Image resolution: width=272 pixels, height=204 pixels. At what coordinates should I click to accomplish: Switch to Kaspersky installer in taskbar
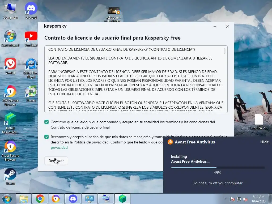[x=122, y=199]
